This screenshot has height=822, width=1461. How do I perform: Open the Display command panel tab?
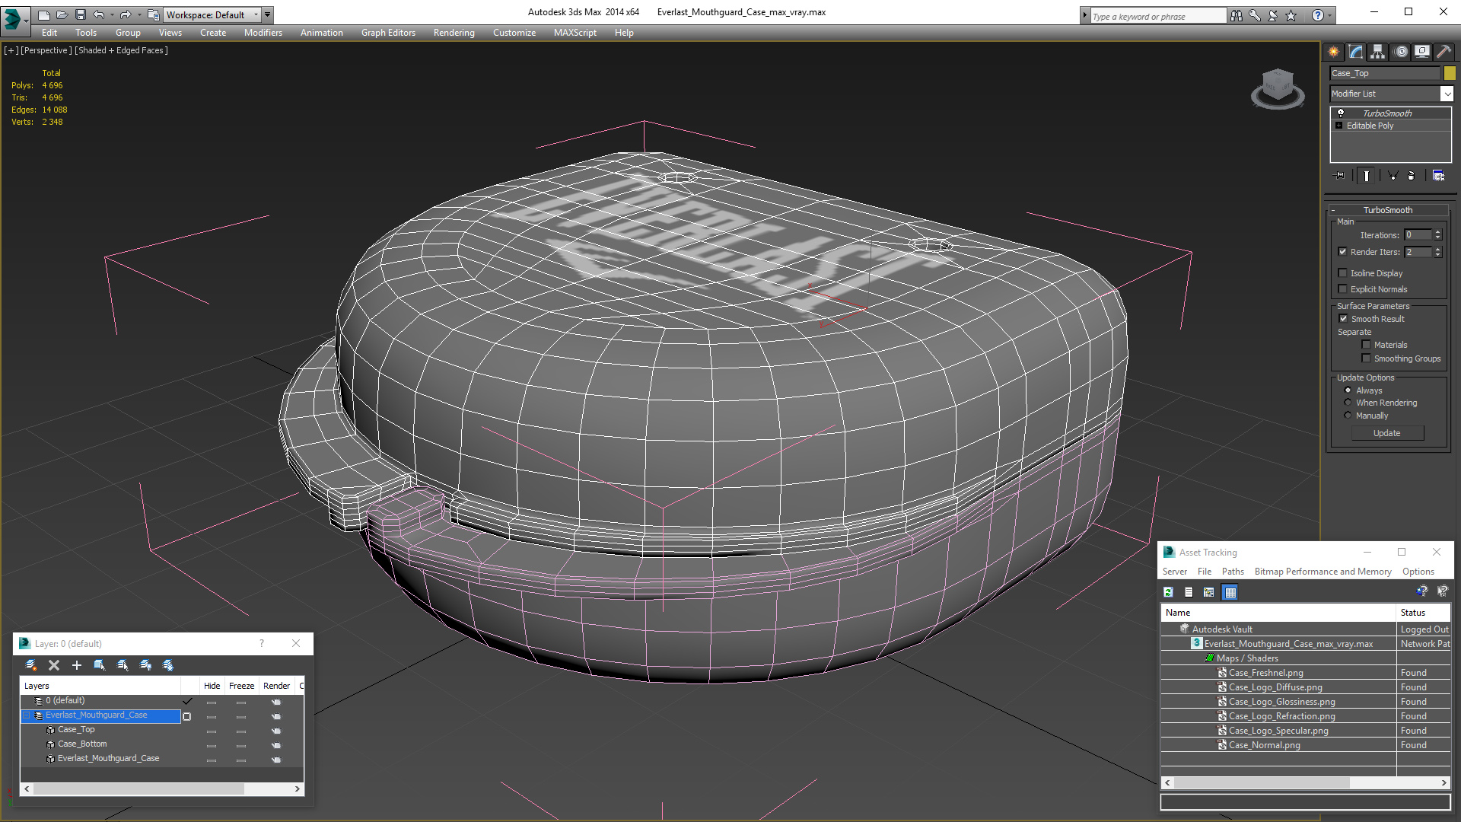pos(1422,52)
